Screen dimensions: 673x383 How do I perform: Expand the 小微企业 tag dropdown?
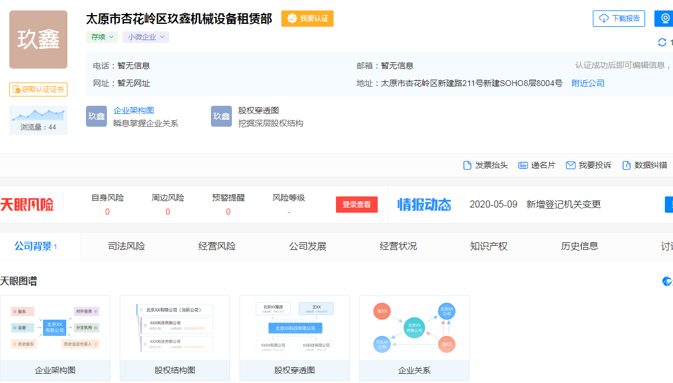pyautogui.click(x=145, y=37)
